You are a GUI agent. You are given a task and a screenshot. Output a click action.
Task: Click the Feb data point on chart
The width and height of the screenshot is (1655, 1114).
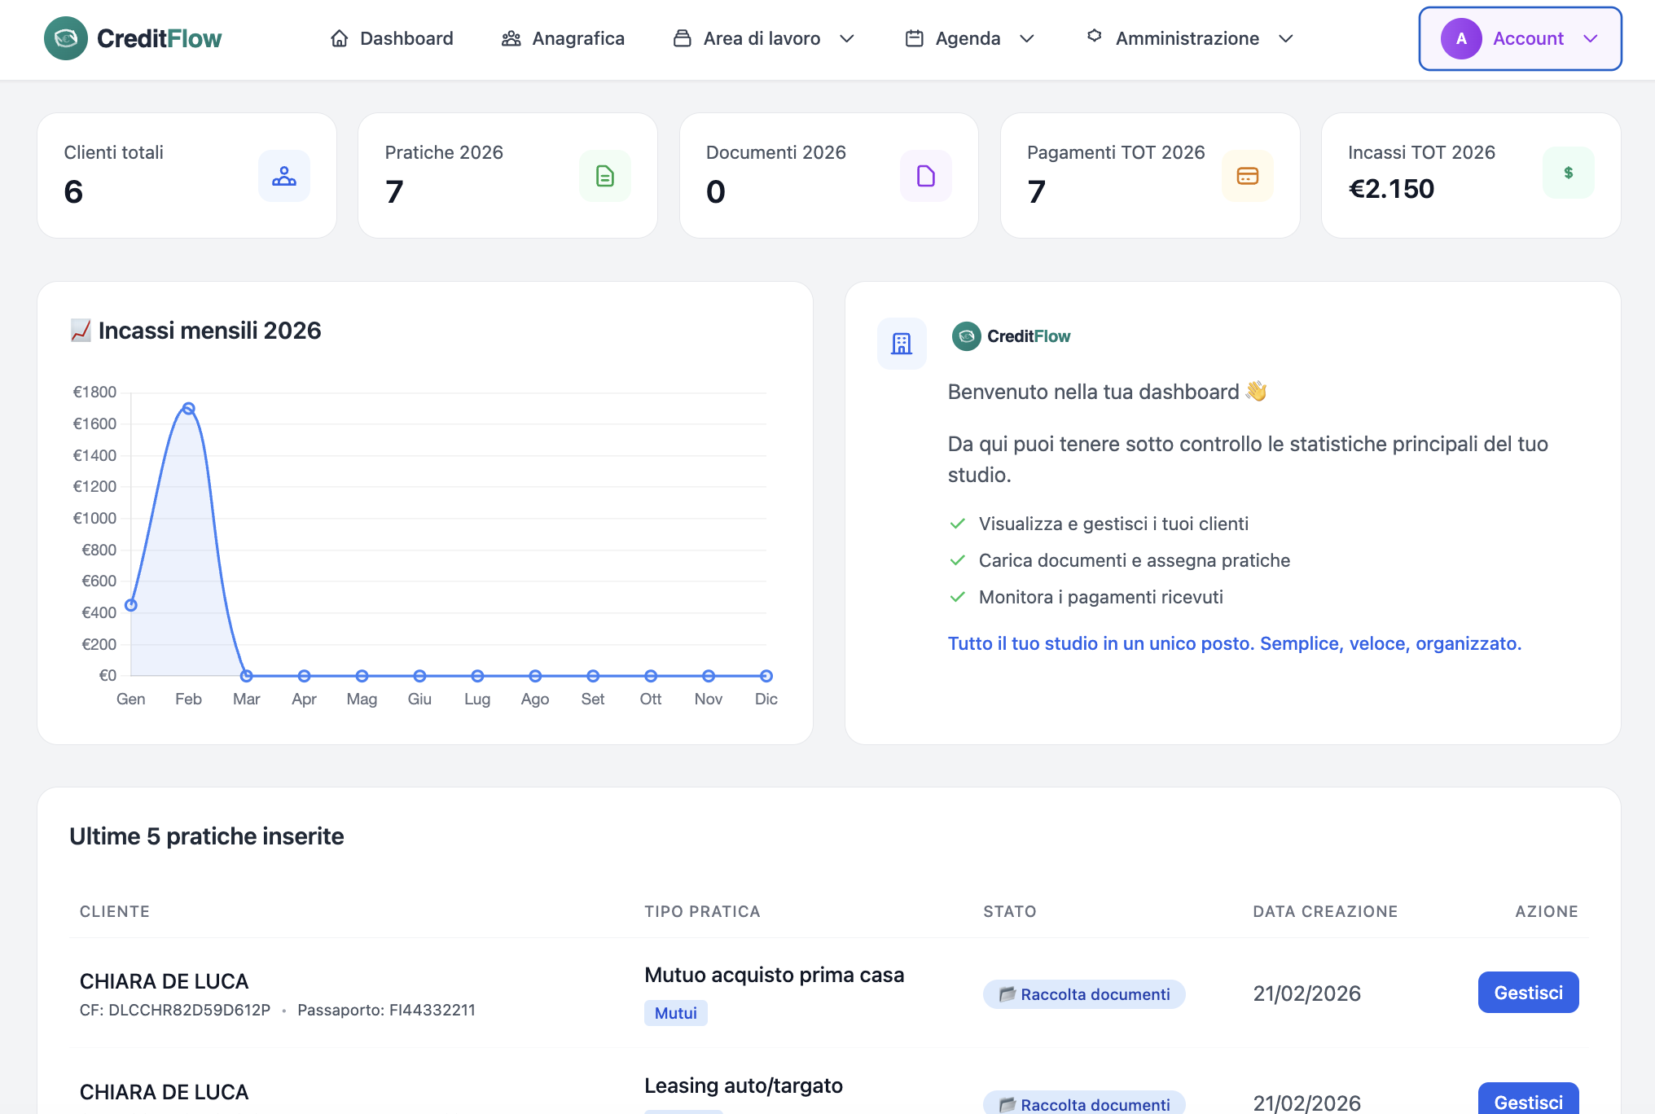tap(188, 408)
